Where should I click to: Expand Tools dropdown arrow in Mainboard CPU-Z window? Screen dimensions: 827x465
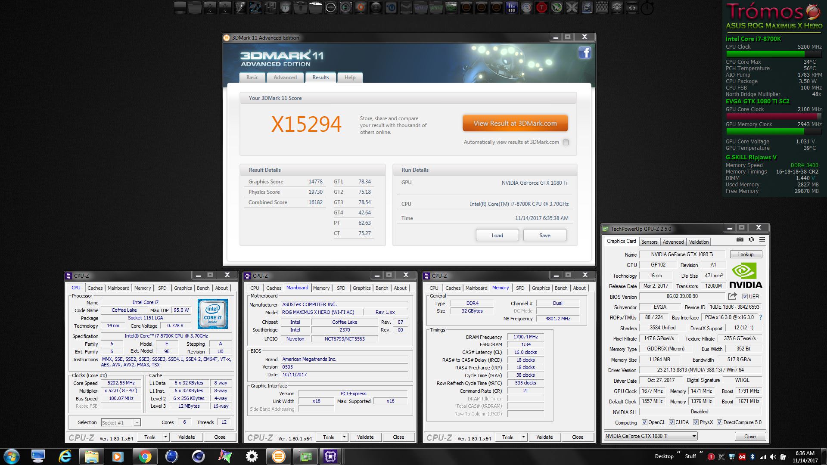click(344, 437)
